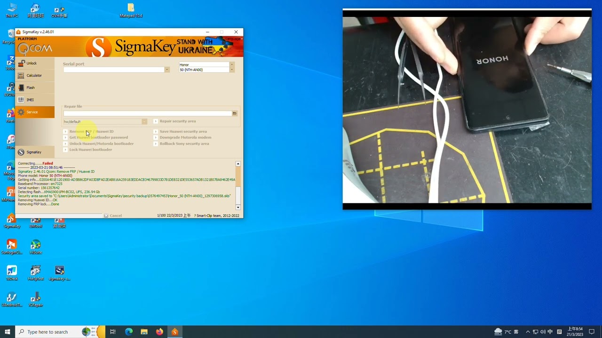Open Task View on taskbar
Image resolution: width=602 pixels, height=338 pixels.
click(x=113, y=332)
